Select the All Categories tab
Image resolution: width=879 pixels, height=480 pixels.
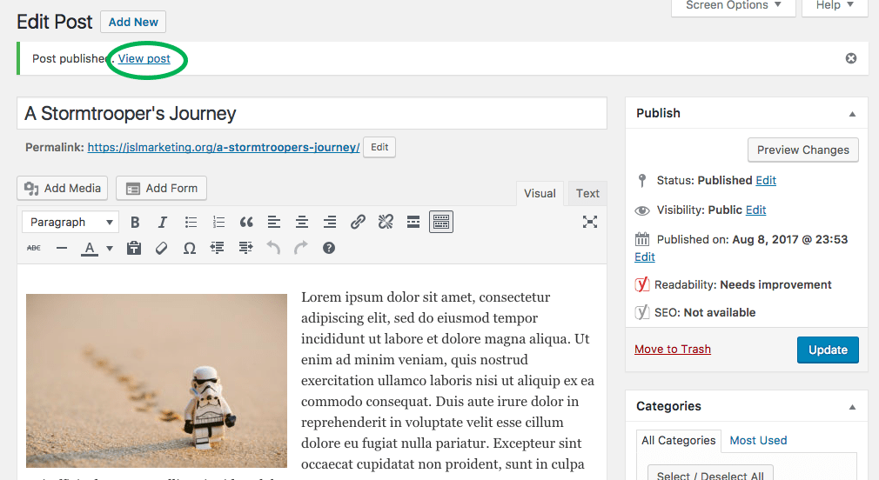[678, 441]
